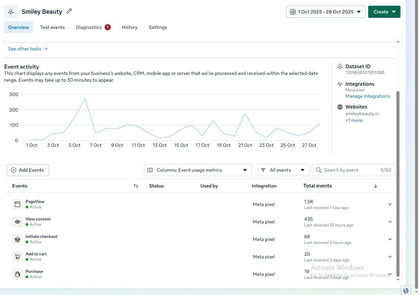Click the Status column header
The width and height of the screenshot is (419, 295).
tap(156, 186)
